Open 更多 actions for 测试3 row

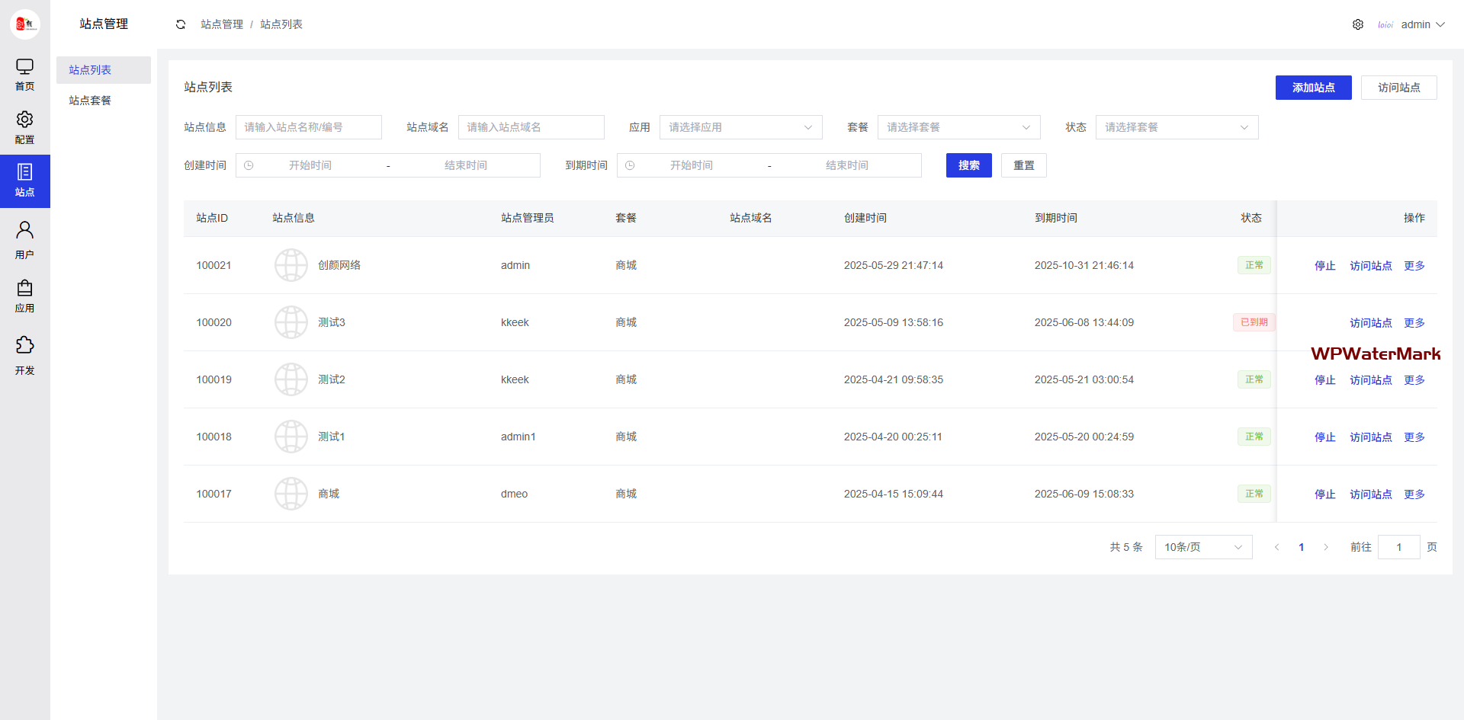click(1414, 323)
